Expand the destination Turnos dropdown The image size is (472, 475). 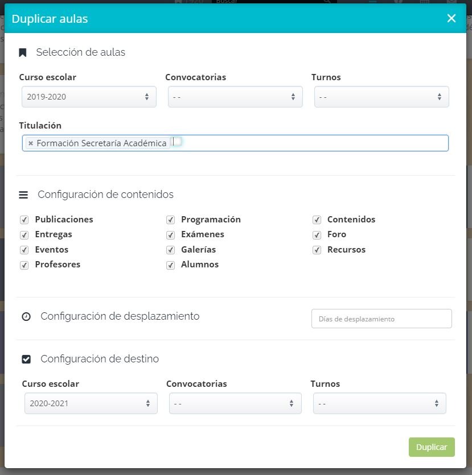point(380,403)
